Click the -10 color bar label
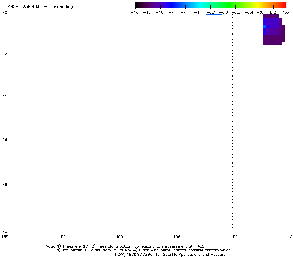This screenshot has width=293, height=257. pos(160,13)
